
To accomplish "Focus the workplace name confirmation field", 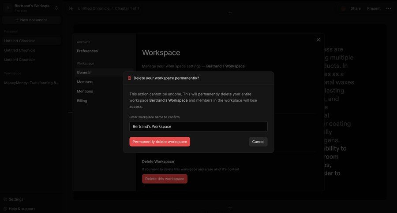I will click(x=198, y=127).
